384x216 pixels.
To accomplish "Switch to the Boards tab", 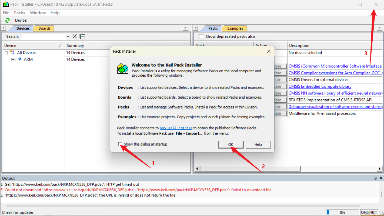I will [44, 28].
